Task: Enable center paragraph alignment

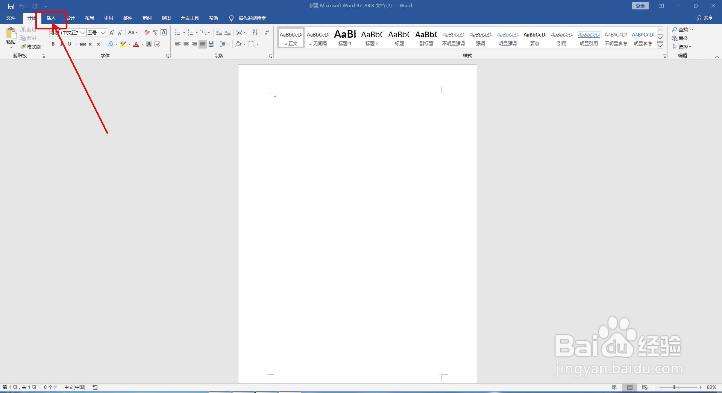Action: pyautogui.click(x=186, y=44)
